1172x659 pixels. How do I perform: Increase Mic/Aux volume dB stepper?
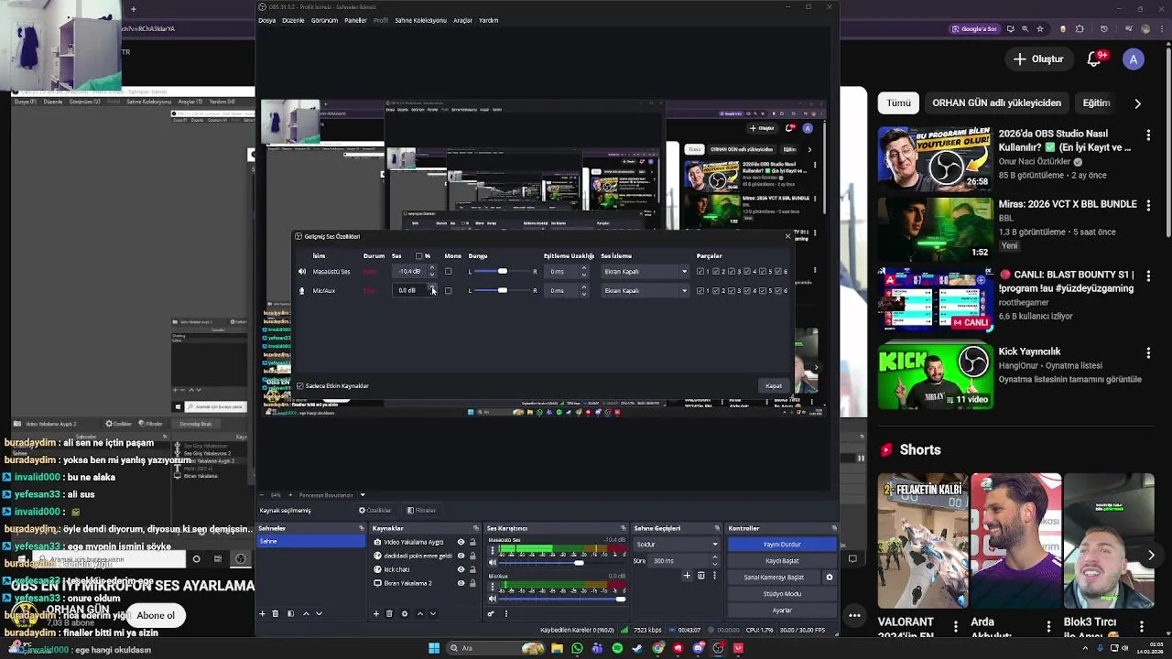pos(432,287)
